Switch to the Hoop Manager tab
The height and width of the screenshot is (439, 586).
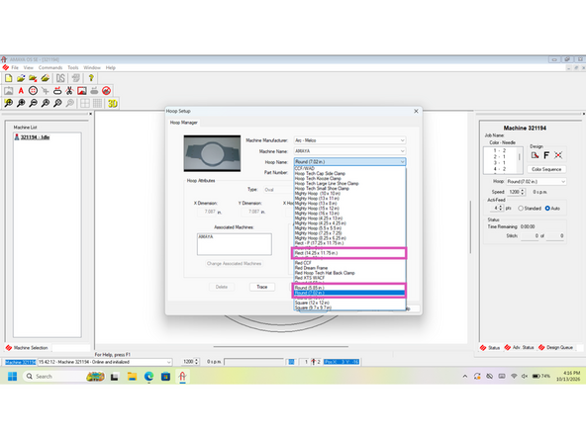tap(183, 123)
